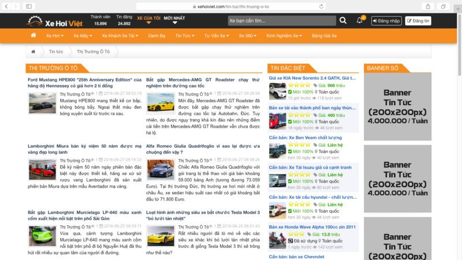The image size is (462, 260).
Task: Open the Xe Ben Veam listing link
Action: [305, 138]
